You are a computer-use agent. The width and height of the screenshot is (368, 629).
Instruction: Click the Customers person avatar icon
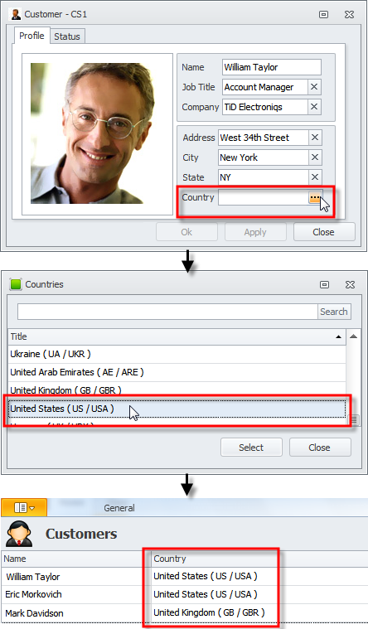tap(19, 534)
